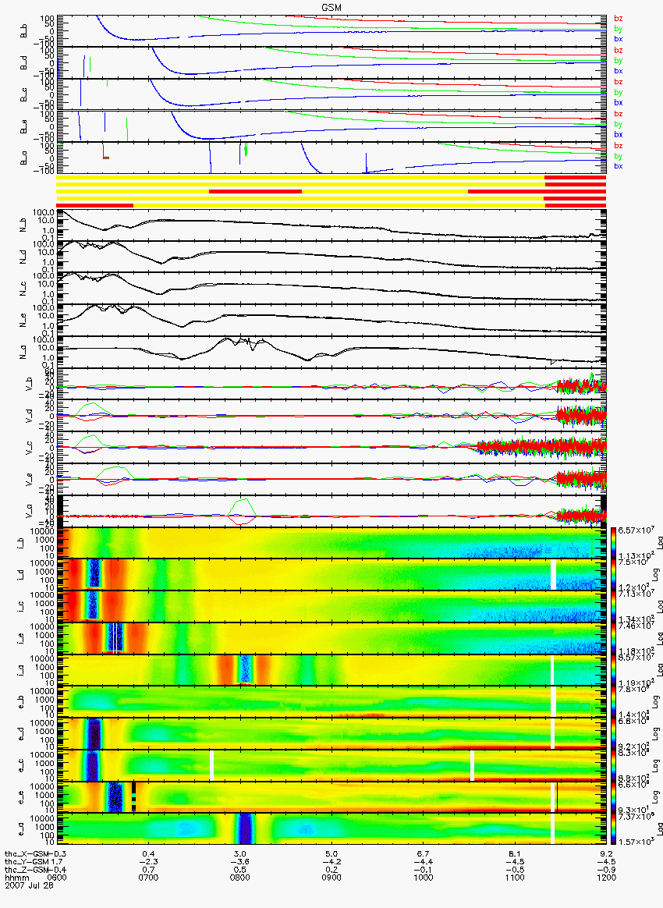Click the thc_Z-GSM position row label

pos(26,869)
